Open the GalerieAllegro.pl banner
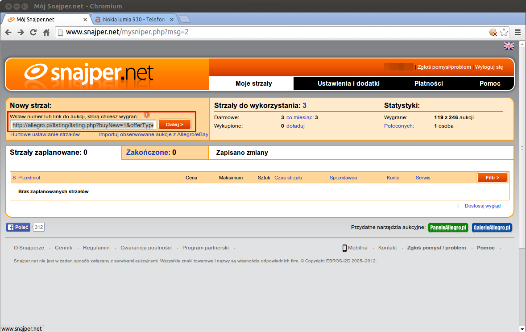 click(492, 228)
